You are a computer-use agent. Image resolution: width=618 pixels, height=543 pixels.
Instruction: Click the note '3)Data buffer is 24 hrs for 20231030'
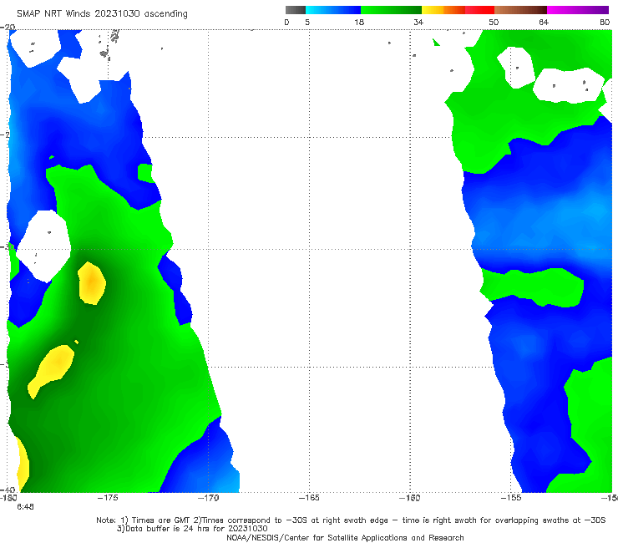click(x=192, y=529)
